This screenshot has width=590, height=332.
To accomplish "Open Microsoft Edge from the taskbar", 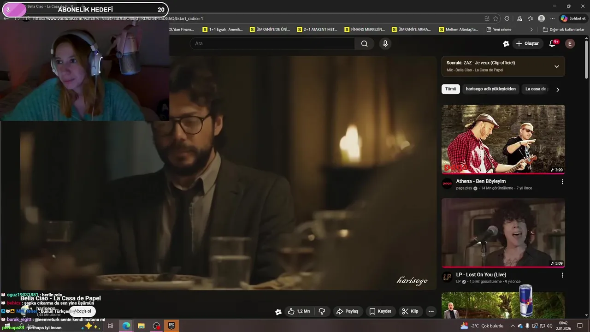I will (x=126, y=326).
